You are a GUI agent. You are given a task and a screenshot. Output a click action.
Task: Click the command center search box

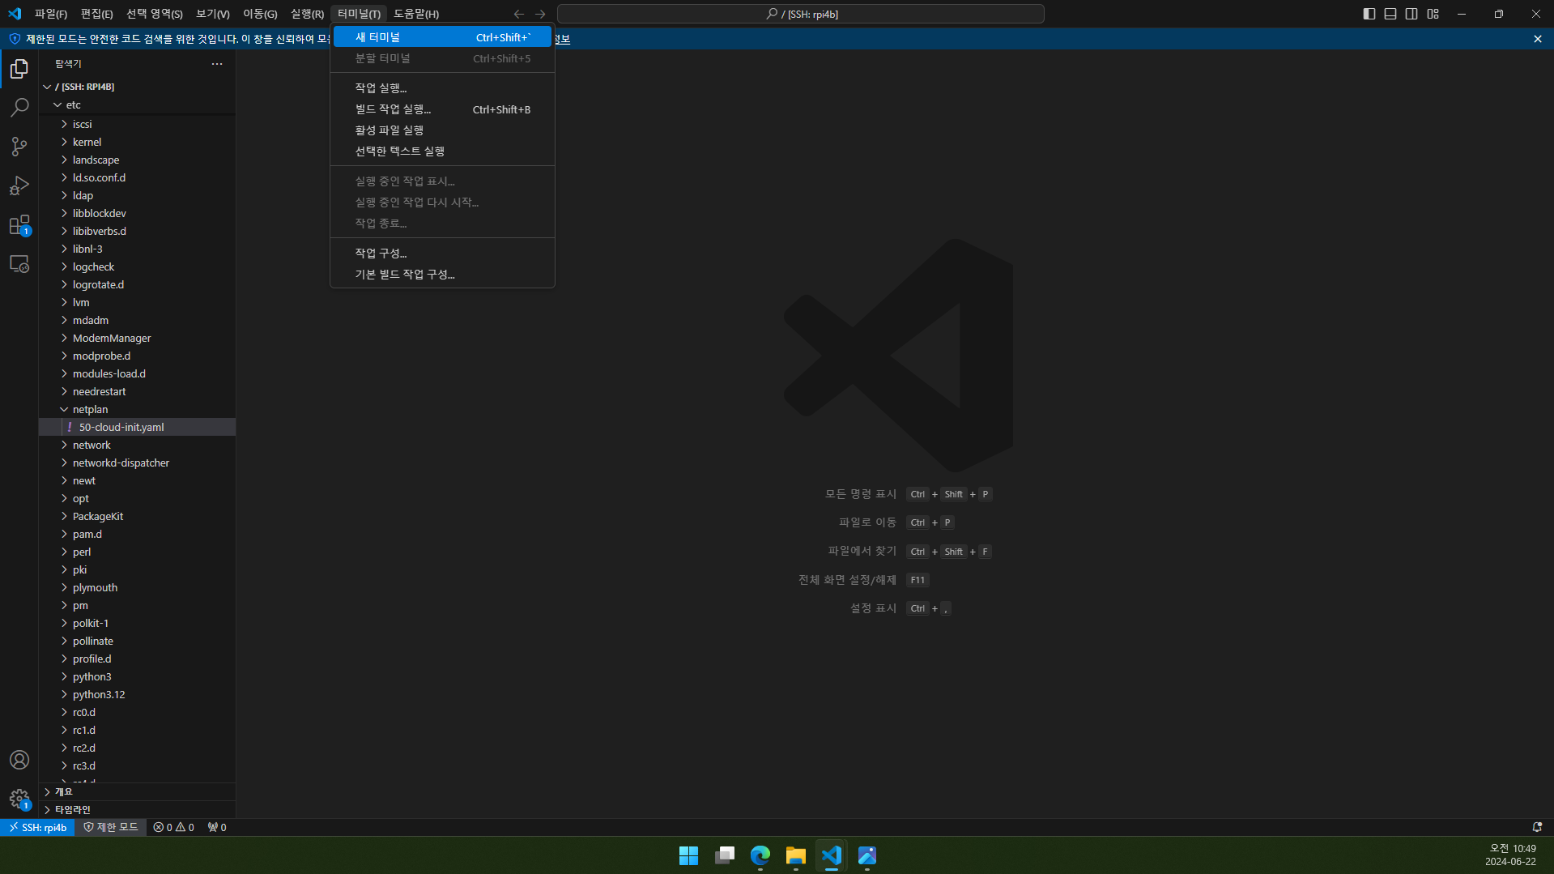click(x=801, y=14)
